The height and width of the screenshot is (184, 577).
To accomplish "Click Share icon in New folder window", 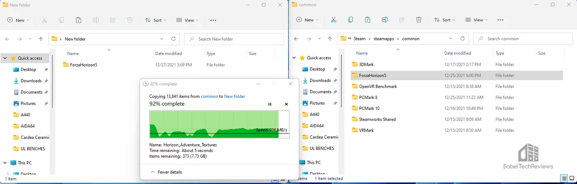I will (113, 20).
